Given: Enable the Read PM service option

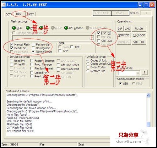Looking at the screenshot, I should point(11,61).
